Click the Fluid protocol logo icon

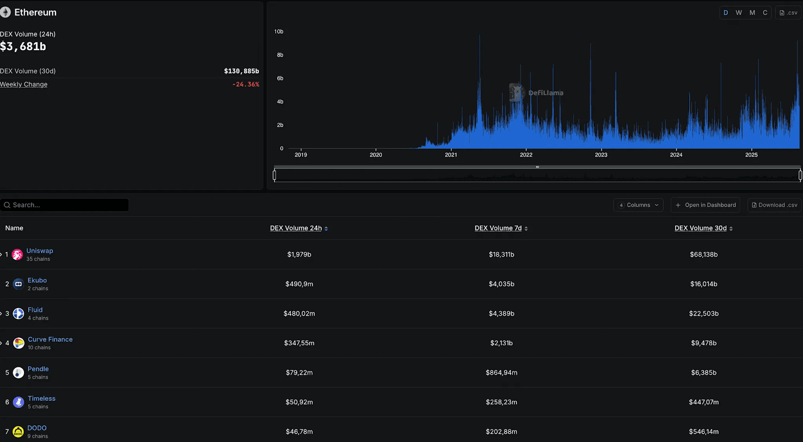coord(19,314)
